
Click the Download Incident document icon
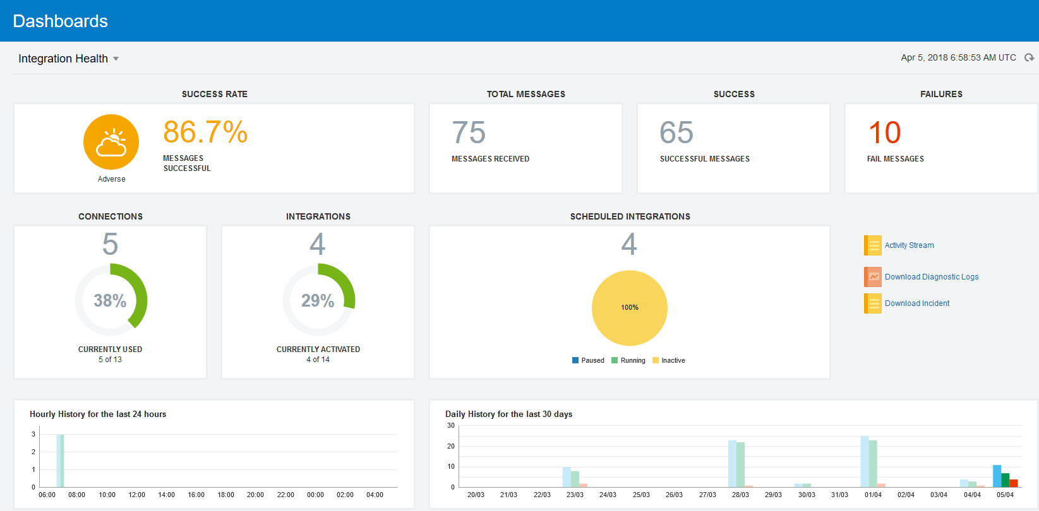pos(873,303)
